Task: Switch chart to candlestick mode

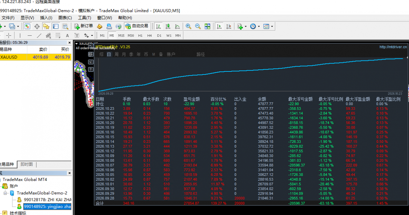Action: (168, 26)
